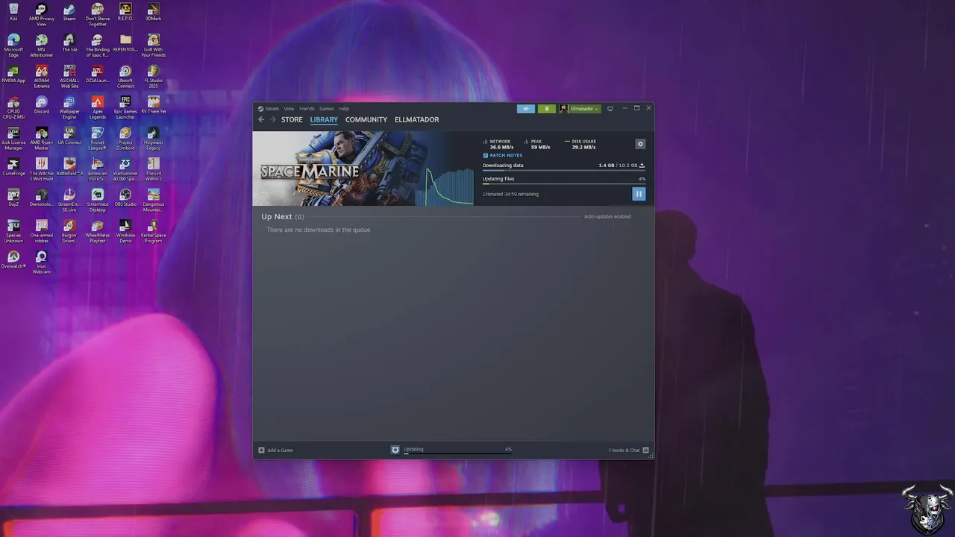Open the CurseForge desktop icon

click(13, 166)
